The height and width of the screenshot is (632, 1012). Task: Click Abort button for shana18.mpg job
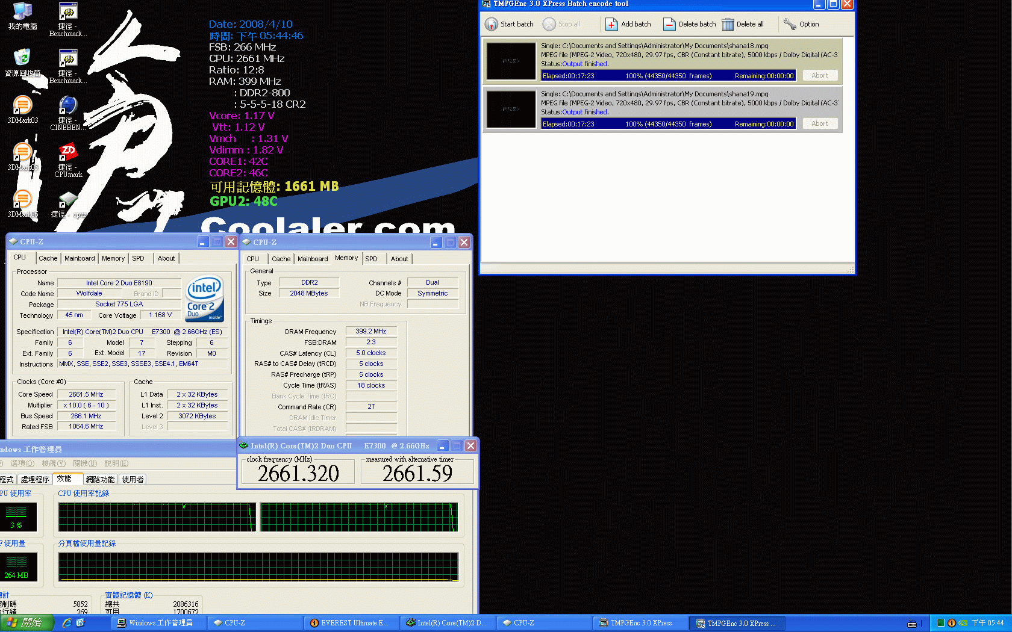[819, 75]
